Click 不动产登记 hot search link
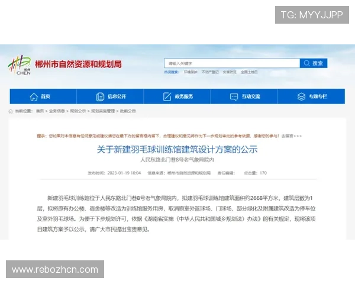The image size is (355, 284). tap(210, 72)
